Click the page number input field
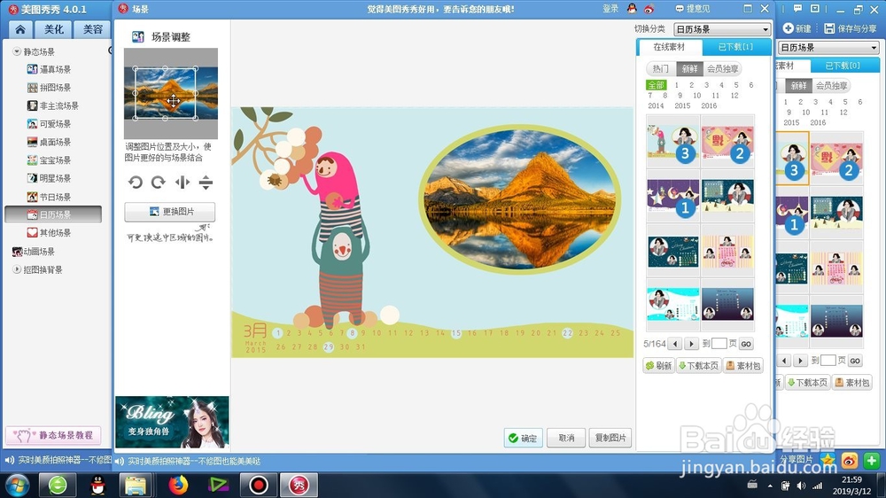The image size is (886, 498). [719, 344]
